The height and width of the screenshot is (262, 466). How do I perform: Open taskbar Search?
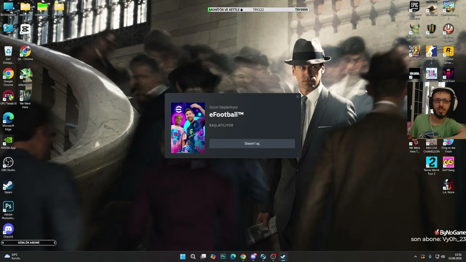193,257
